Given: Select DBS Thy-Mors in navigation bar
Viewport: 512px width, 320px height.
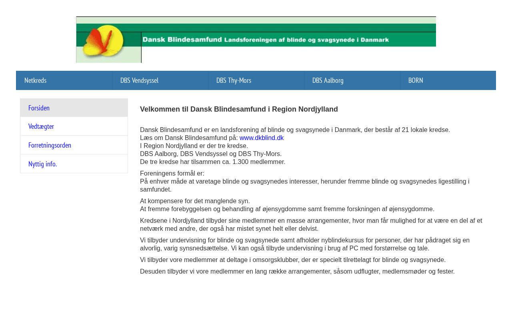Looking at the screenshot, I should point(256,80).
